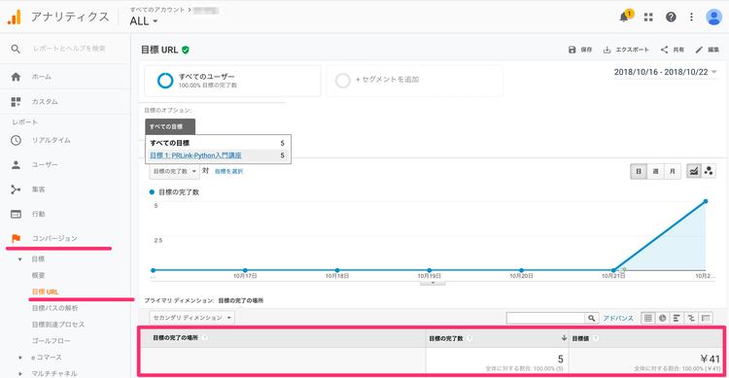Image resolution: width=729 pixels, height=378 pixels.
Task: Click the カスタム dashboard icon
Action: pos(16,102)
